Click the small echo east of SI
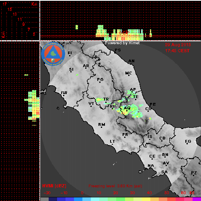This screenshot has height=201, width=201. 77,75
